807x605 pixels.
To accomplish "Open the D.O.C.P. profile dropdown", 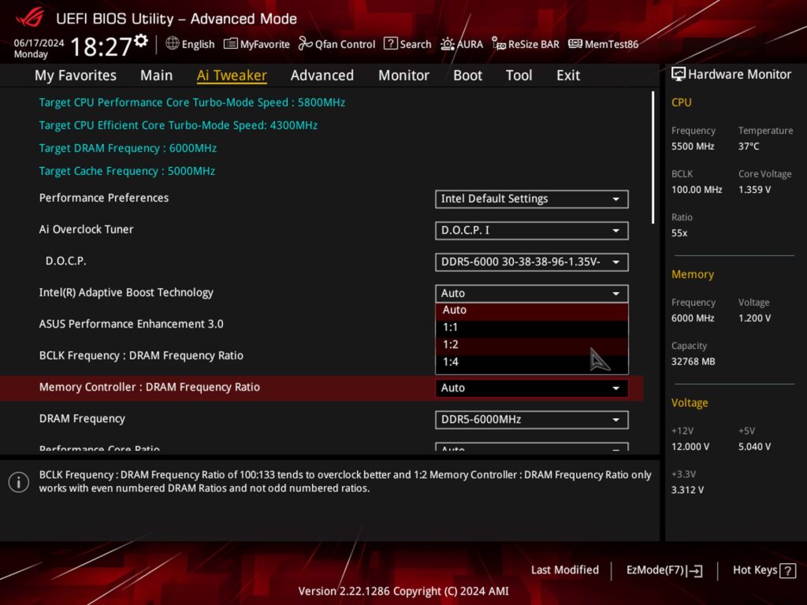I will [x=532, y=262].
